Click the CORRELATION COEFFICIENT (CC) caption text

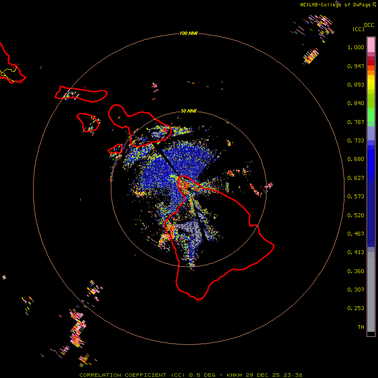pos(132,375)
